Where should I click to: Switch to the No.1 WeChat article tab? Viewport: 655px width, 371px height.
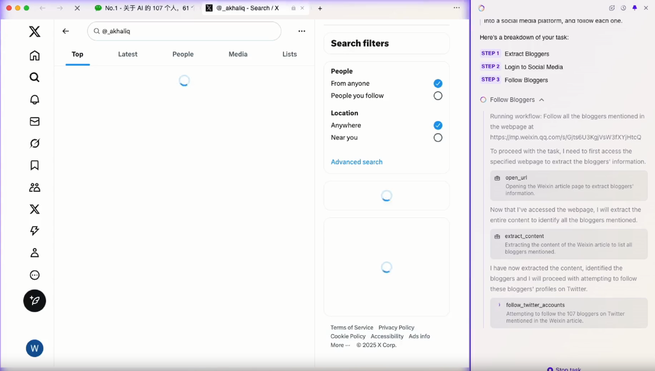(x=144, y=8)
